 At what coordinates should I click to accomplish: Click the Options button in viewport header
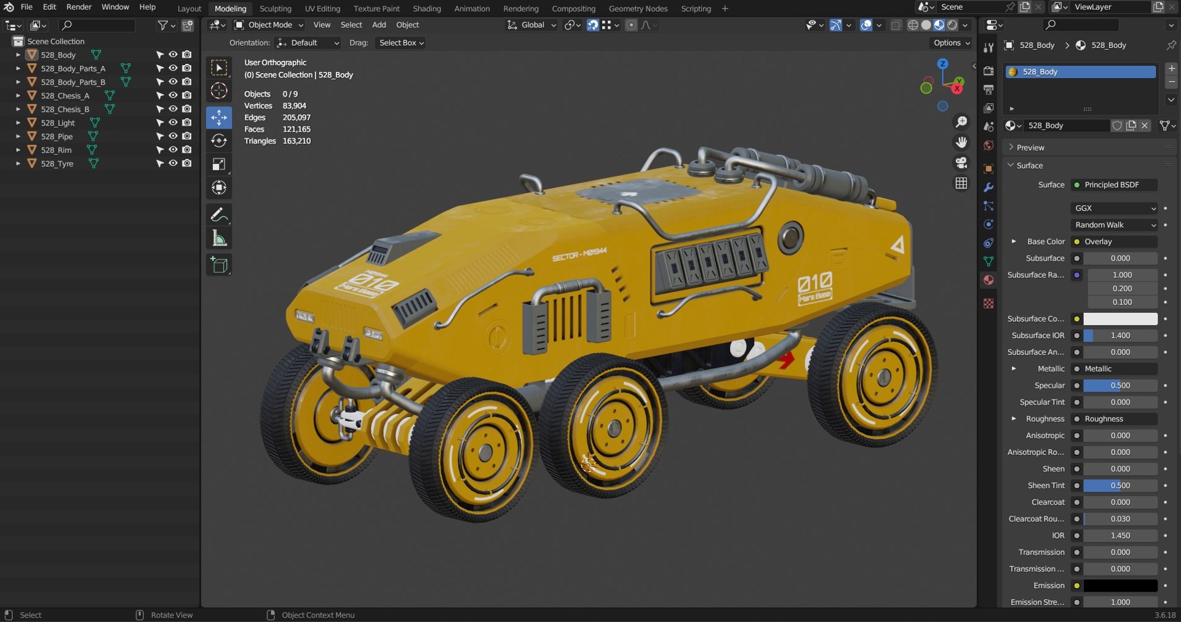(951, 43)
